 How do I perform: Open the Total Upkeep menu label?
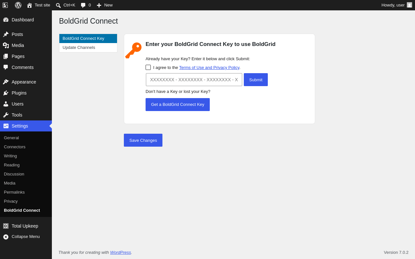click(x=25, y=226)
